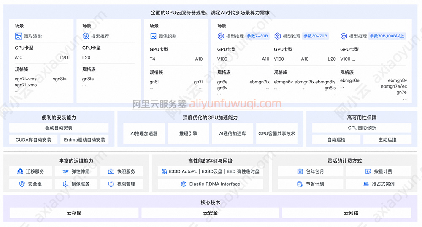The height and width of the screenshot is (227, 422).
Task: Click the ebmgn6v spec family text
Action: 284,82
